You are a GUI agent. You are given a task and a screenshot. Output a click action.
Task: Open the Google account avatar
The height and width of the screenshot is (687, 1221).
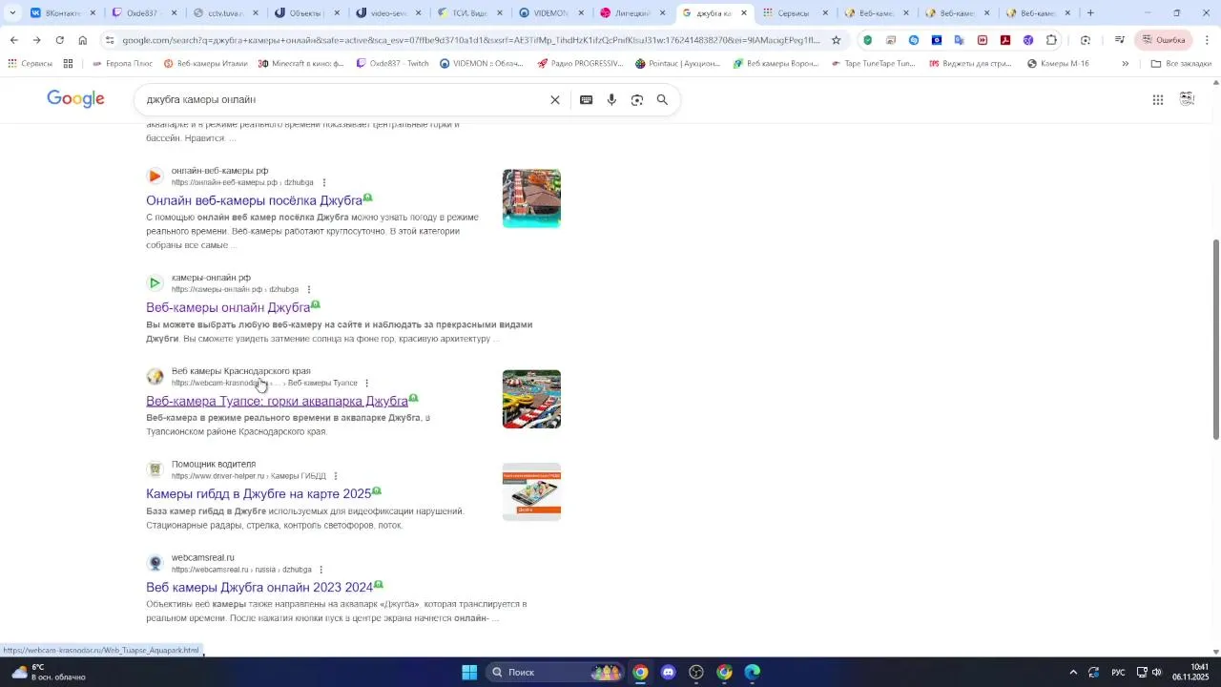point(1188,99)
